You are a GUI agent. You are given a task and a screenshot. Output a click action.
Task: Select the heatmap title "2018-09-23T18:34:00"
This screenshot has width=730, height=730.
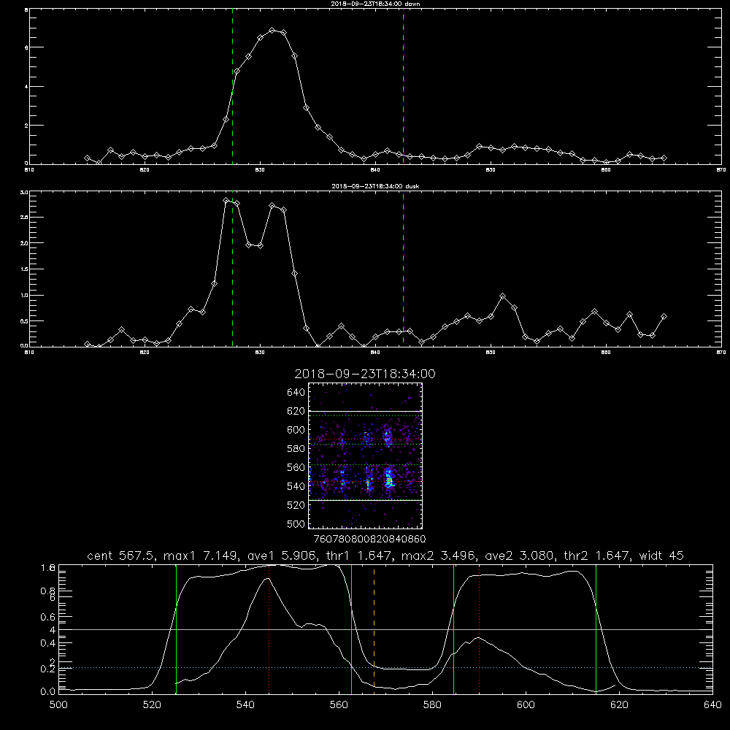click(365, 374)
